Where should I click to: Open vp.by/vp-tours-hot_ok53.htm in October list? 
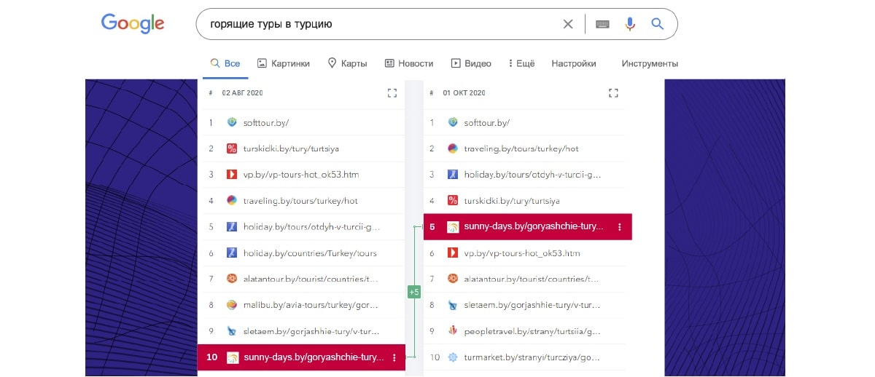click(x=524, y=253)
